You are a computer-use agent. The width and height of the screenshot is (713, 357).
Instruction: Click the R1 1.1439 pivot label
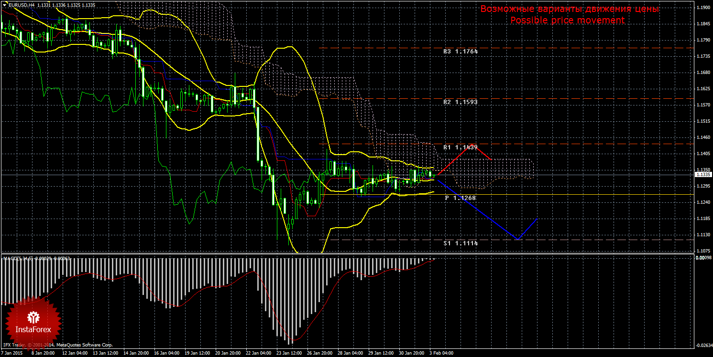tap(460, 147)
